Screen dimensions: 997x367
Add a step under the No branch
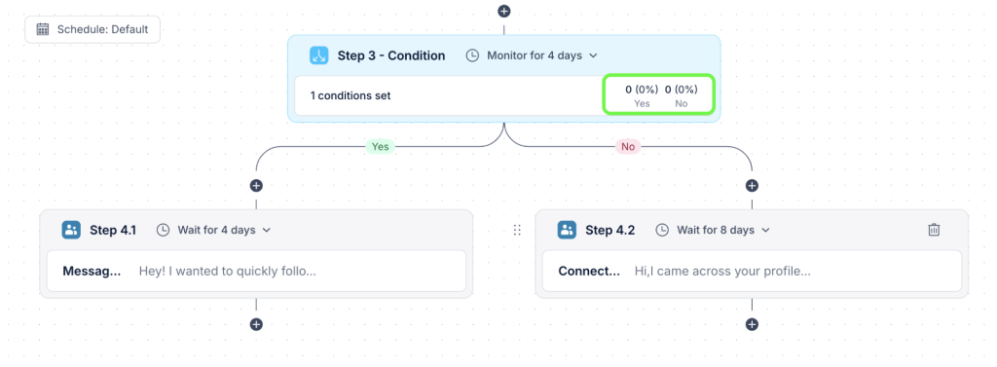click(x=753, y=186)
